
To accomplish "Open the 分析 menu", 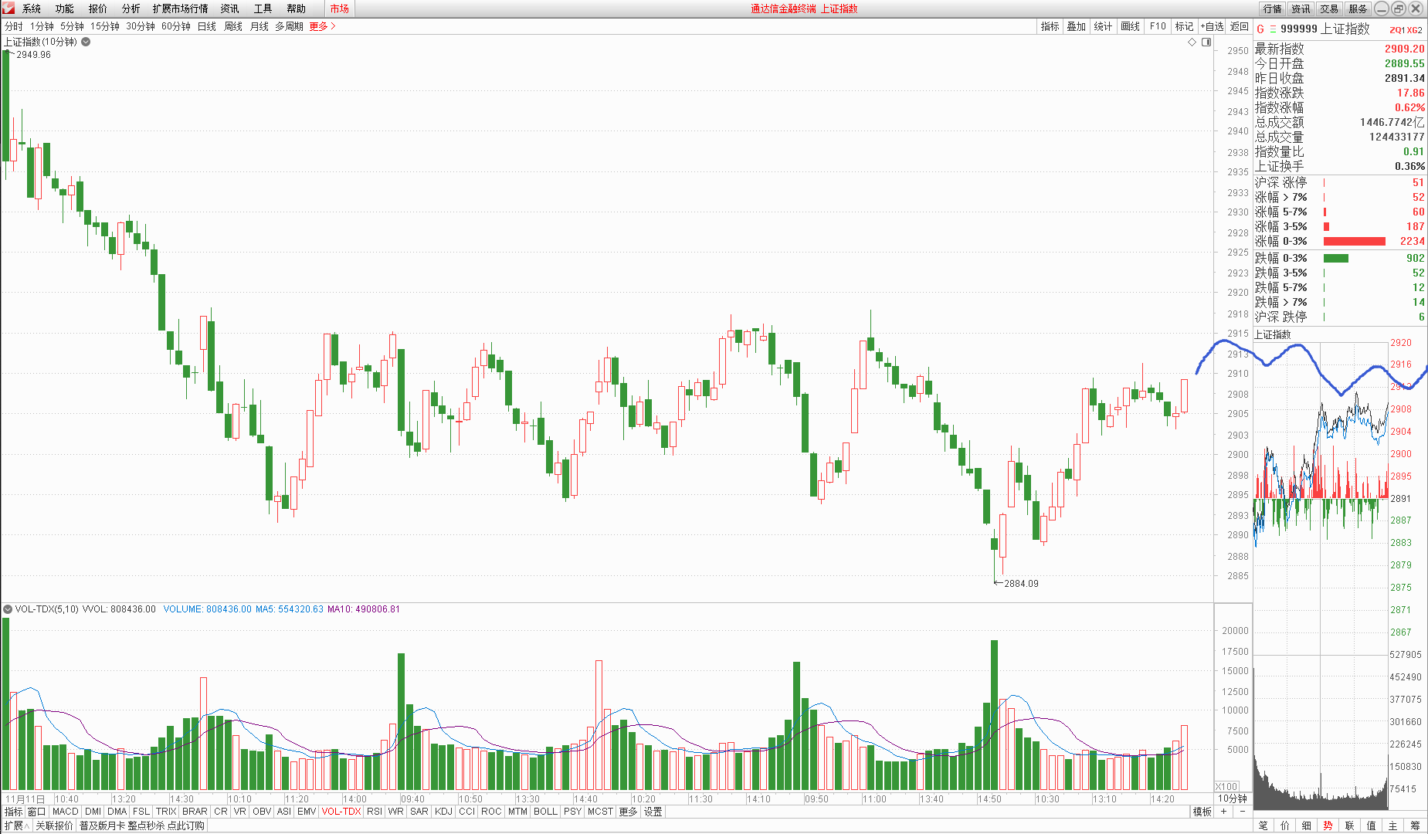I will click(x=131, y=8).
